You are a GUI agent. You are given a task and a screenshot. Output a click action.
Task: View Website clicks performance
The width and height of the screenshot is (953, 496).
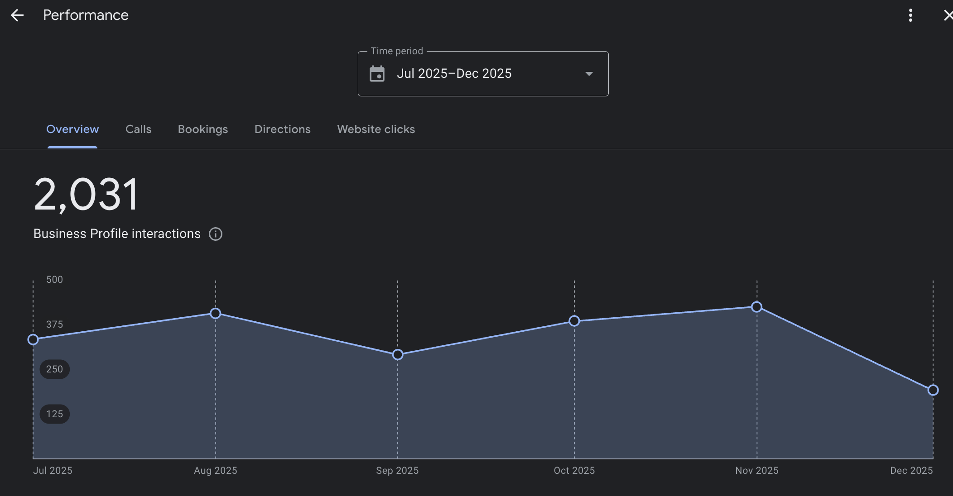[x=375, y=129]
